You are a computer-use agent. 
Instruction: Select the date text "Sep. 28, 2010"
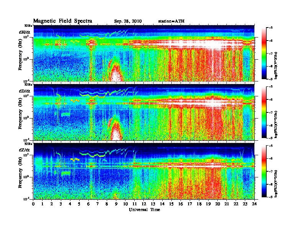pyautogui.click(x=128, y=21)
